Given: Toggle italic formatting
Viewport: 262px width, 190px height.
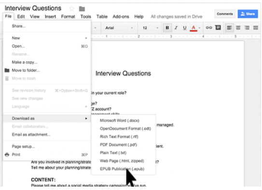Looking at the screenshot, I should [176, 28].
